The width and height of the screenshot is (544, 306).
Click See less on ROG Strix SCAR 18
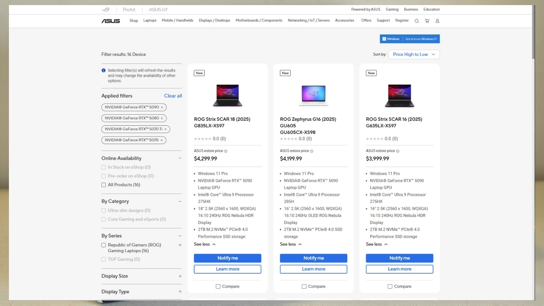pos(205,244)
